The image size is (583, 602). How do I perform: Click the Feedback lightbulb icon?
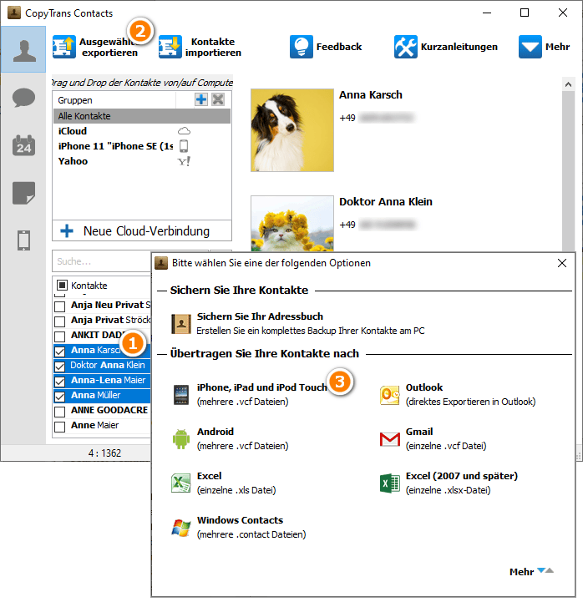click(301, 47)
